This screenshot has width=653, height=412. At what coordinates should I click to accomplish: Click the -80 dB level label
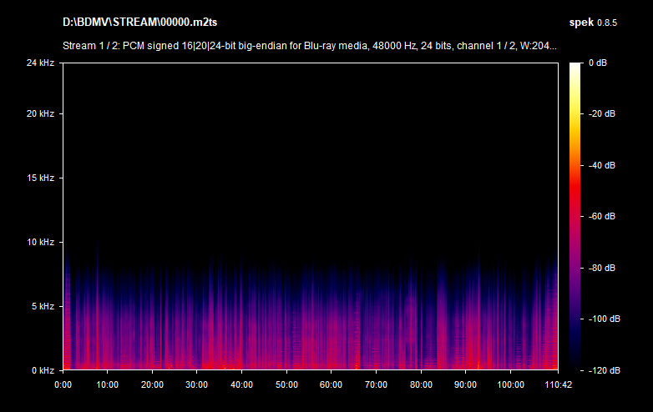pos(601,268)
